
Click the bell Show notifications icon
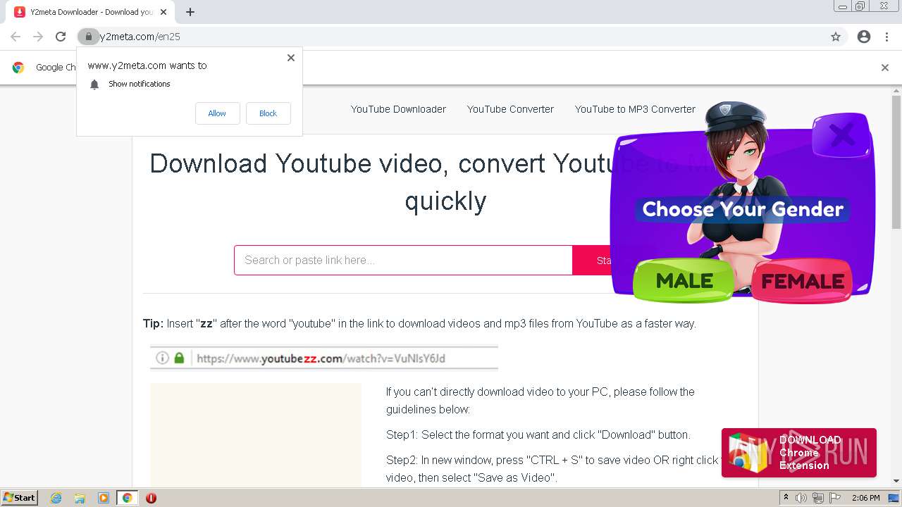[94, 84]
